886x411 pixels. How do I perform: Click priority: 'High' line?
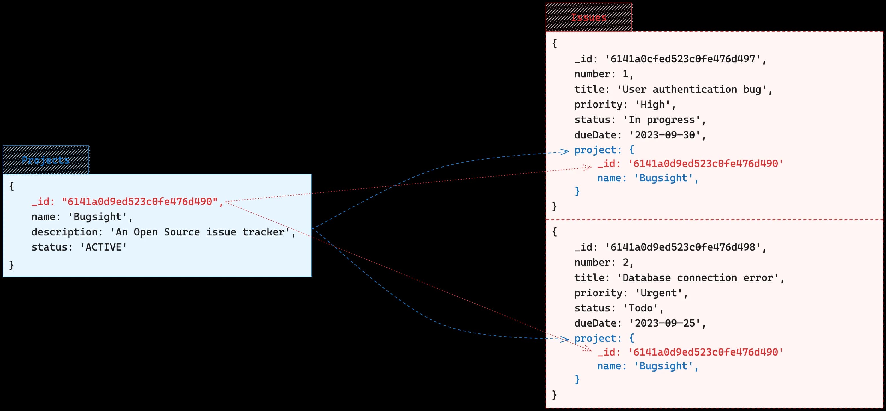coord(625,105)
